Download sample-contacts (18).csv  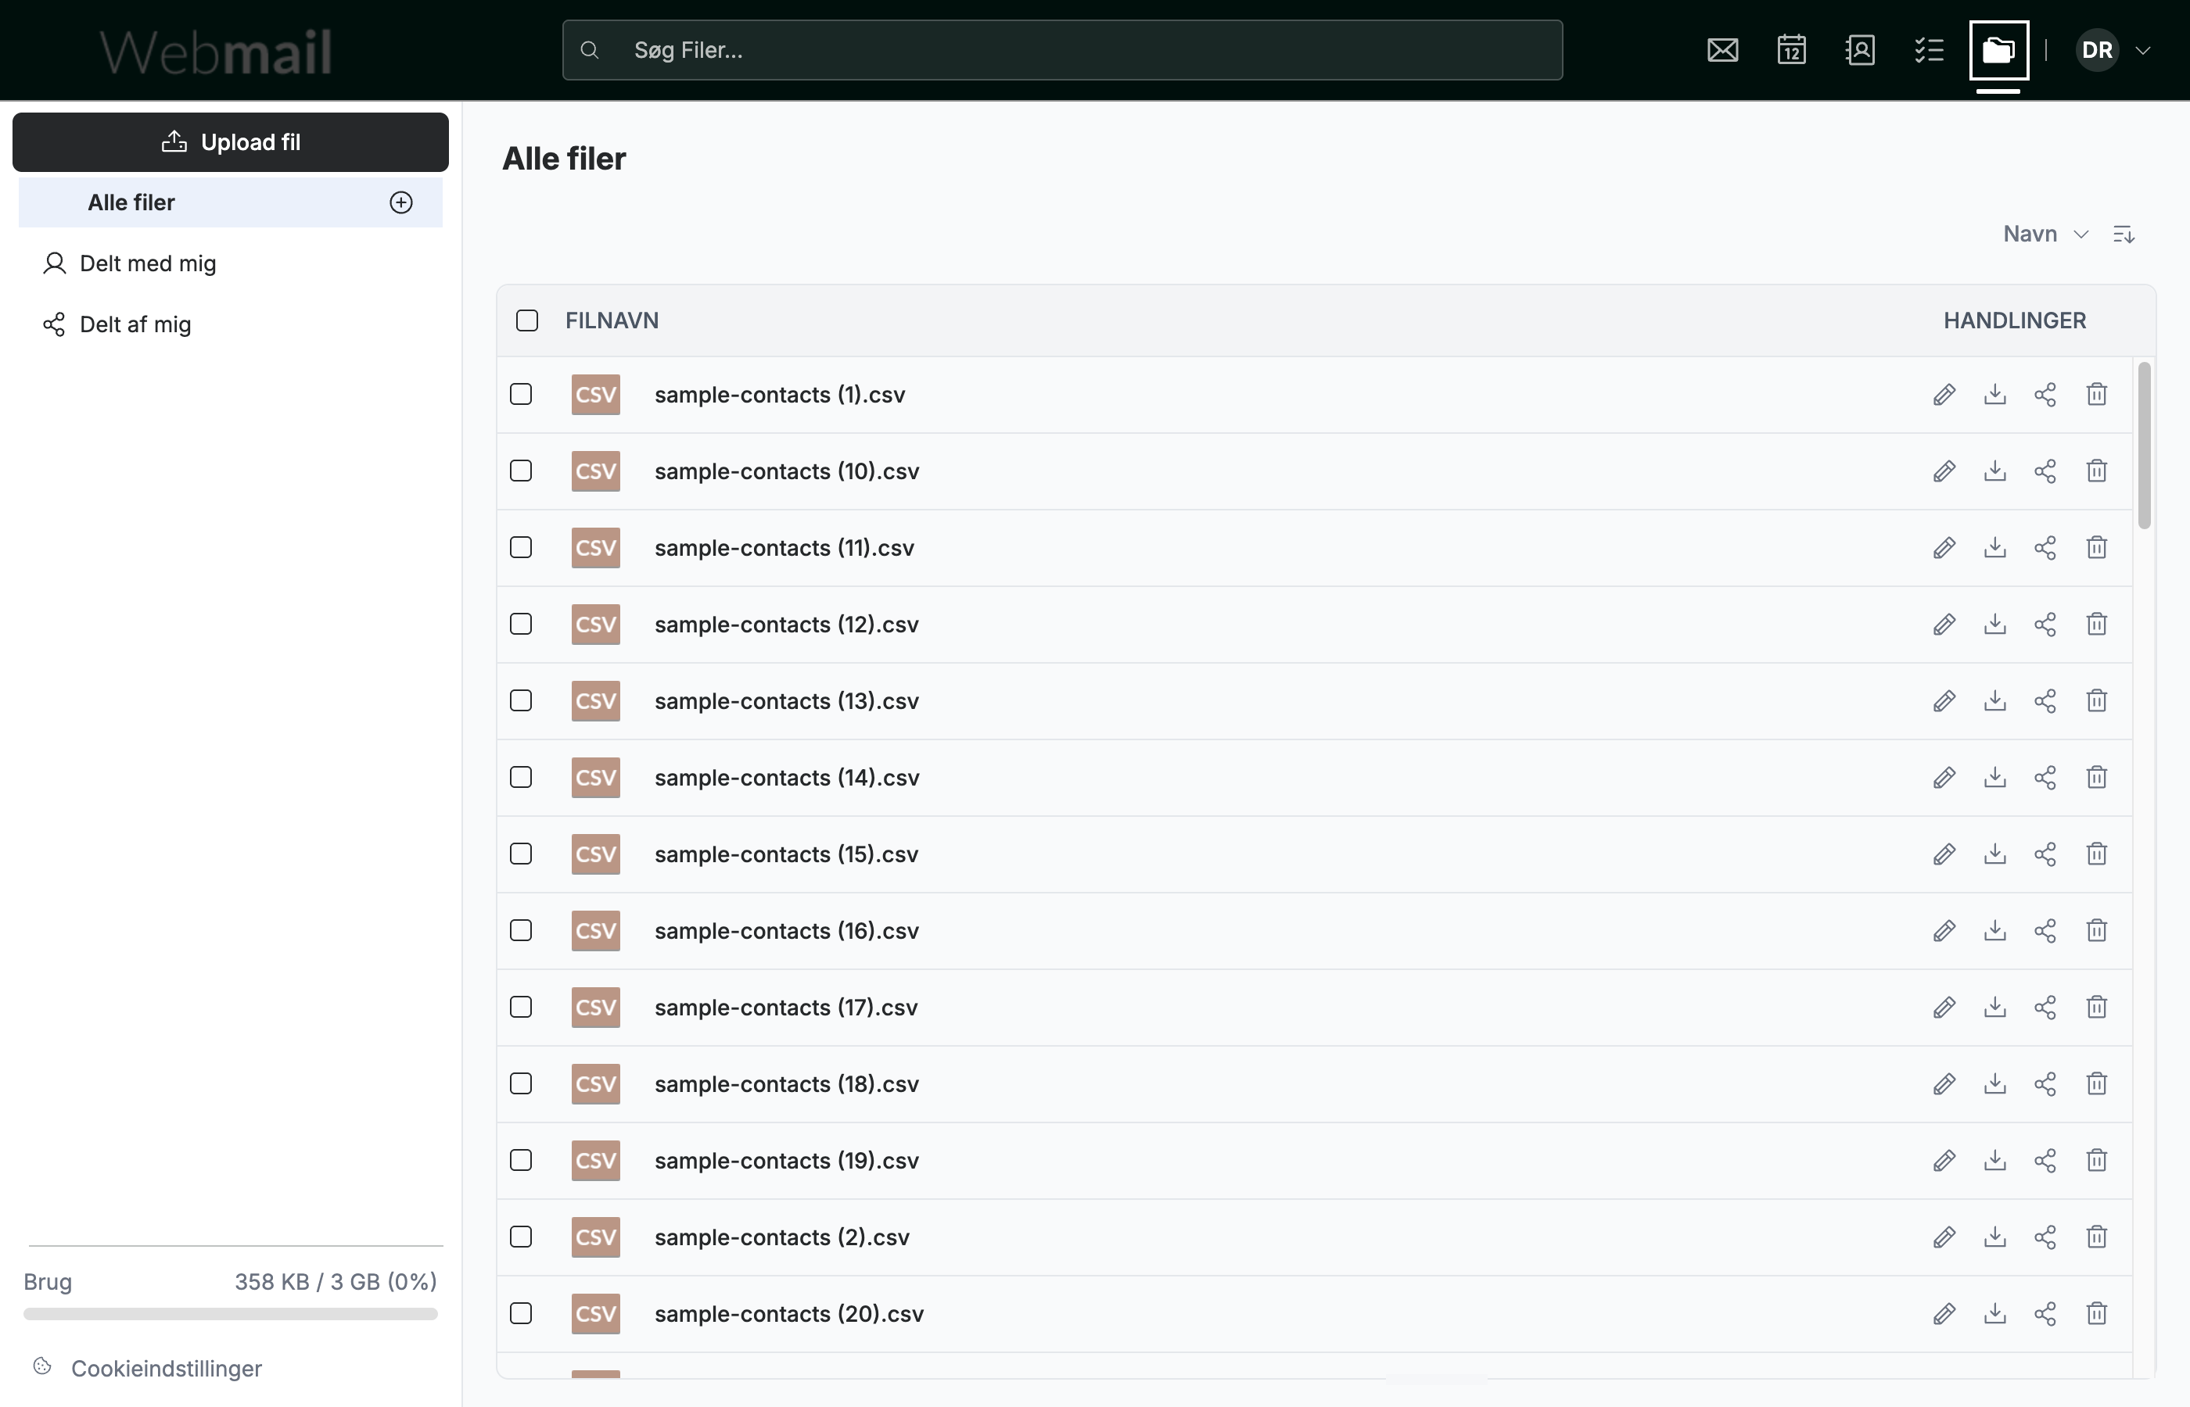(x=1995, y=1084)
